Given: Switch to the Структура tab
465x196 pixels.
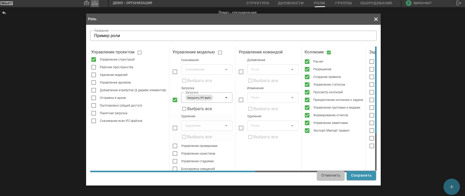Looking at the screenshot, I should 258,3.
